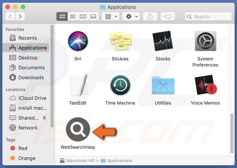
Task: Go forward with the right chevron
Action: (20, 16)
